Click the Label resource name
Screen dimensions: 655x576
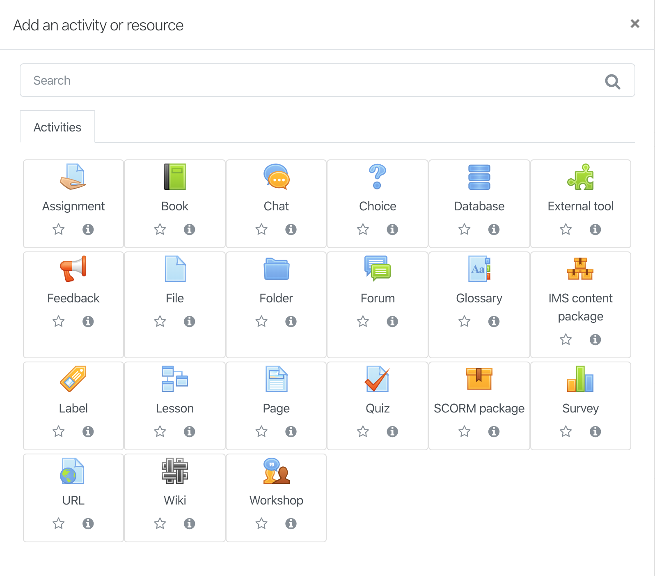click(73, 408)
